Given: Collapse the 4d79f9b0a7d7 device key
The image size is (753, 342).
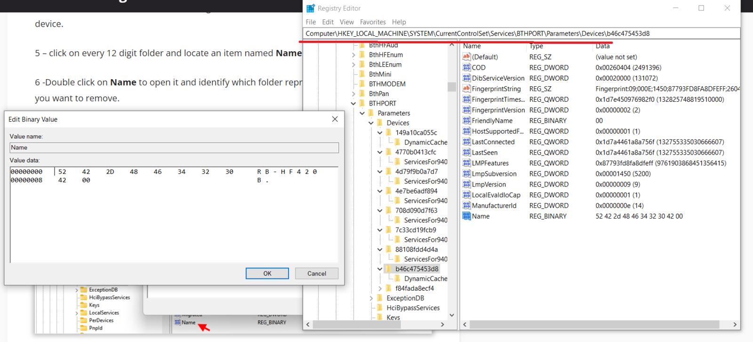Looking at the screenshot, I should [x=380, y=171].
